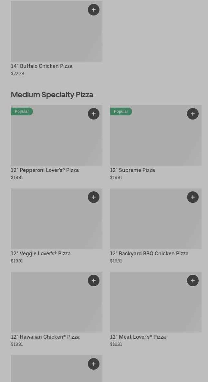Open 12" Hawaiian Chicken Pizza name link
This screenshot has height=382, width=208.
(45, 337)
